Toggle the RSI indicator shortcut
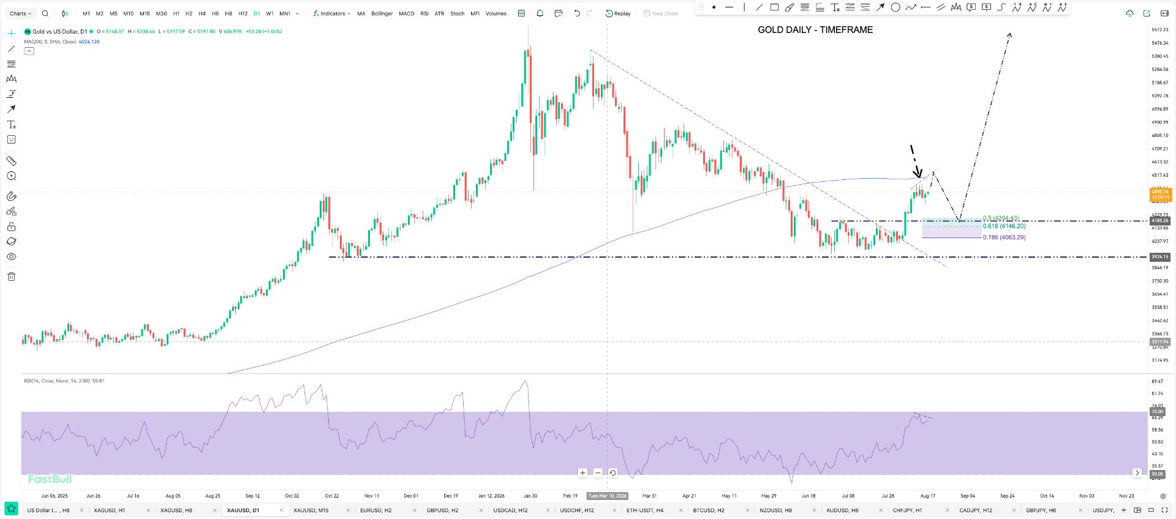Viewport: 1176px width, 519px height. 424,13
